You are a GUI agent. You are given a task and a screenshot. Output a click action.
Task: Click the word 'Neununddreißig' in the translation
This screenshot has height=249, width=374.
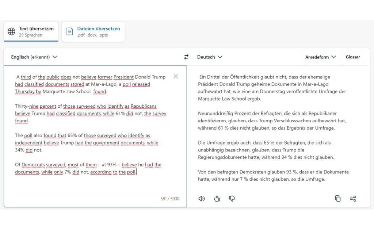215,114
